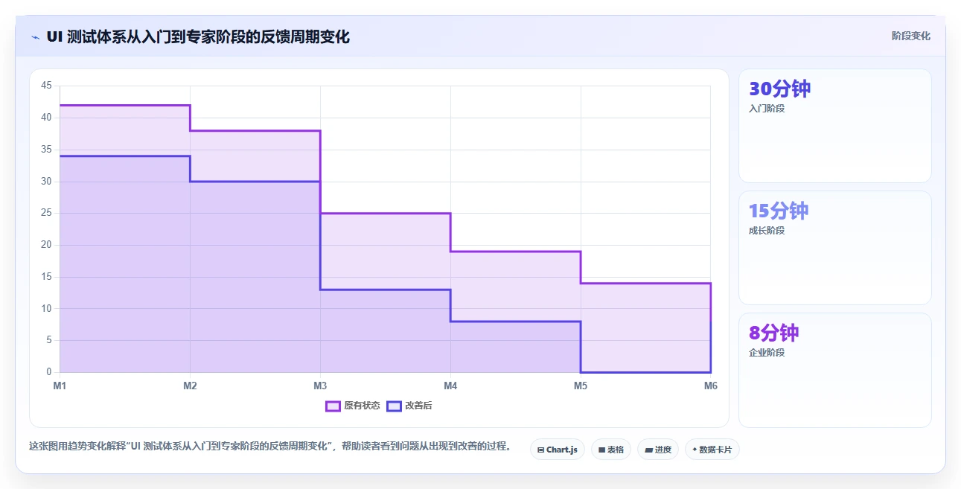Click the 阶段变化 label in the header
Viewport: 961px width, 489px height.
pos(910,36)
